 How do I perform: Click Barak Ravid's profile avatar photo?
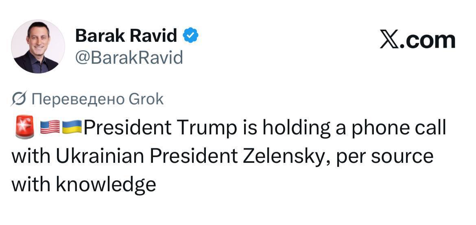click(x=38, y=46)
